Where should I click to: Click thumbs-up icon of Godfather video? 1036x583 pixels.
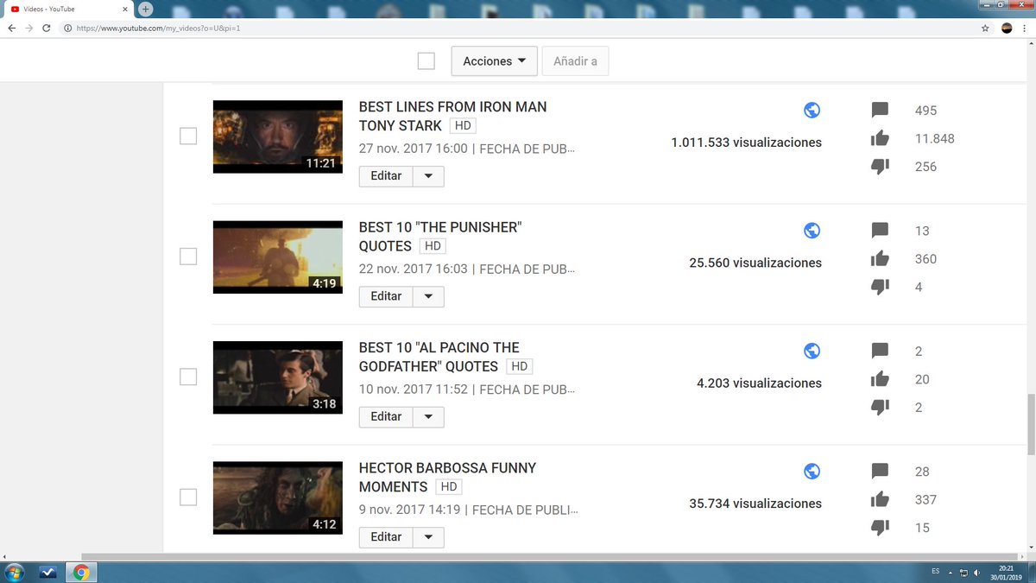880,379
